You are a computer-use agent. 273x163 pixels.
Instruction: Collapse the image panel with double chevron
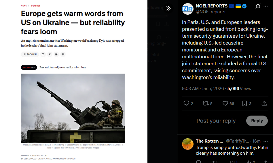click(x=168, y=8)
